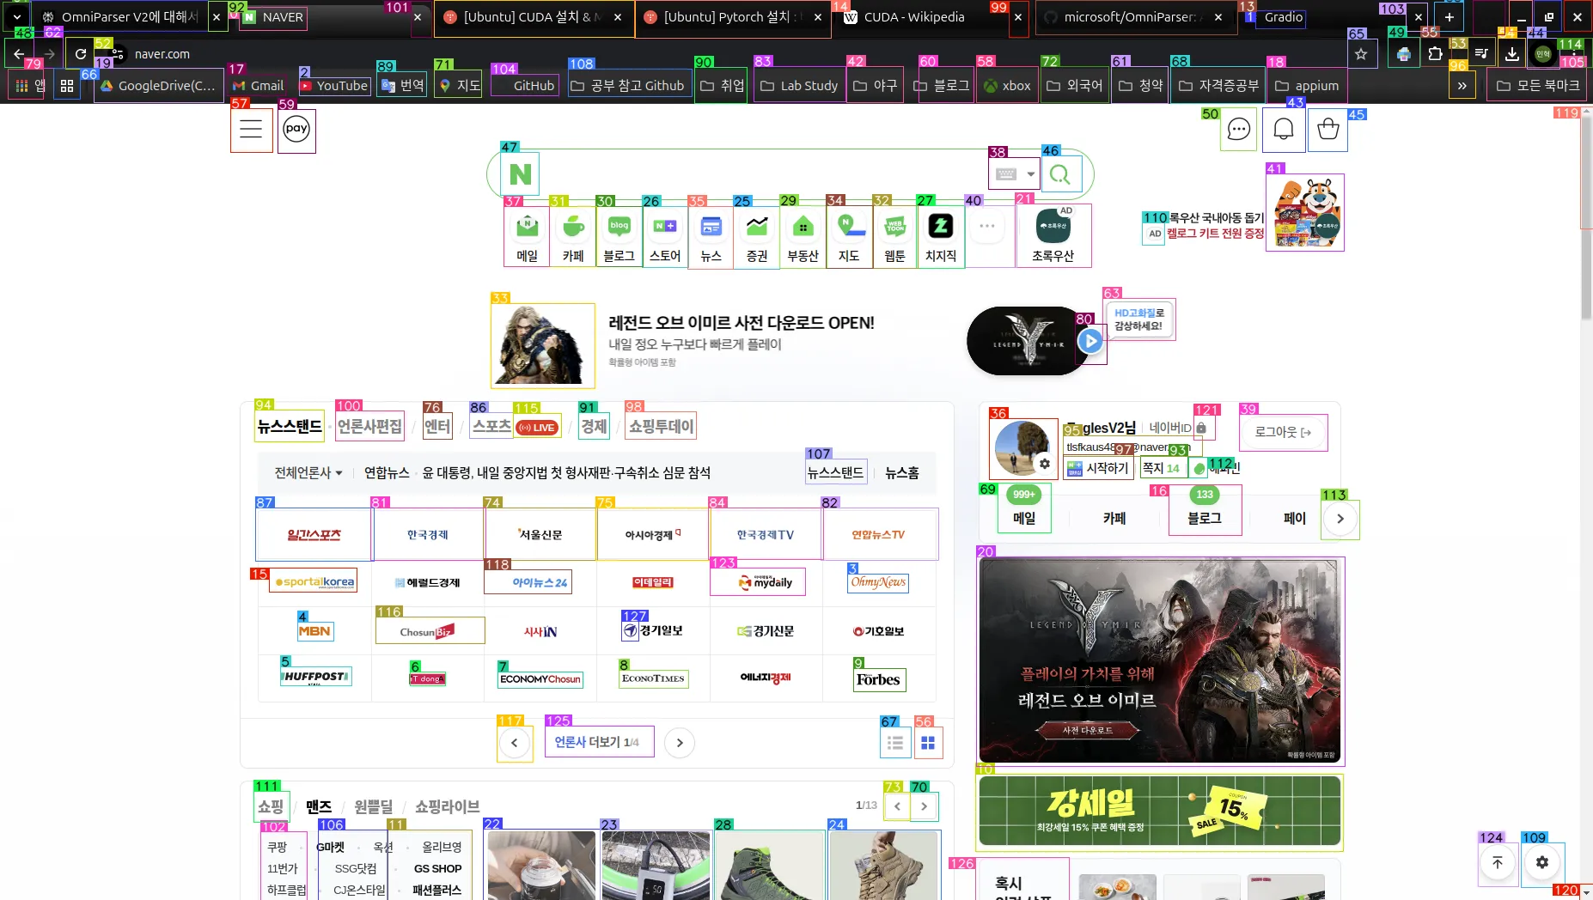This screenshot has width=1593, height=900.
Task: Click the 시작하기 button in profile
Action: (1098, 468)
